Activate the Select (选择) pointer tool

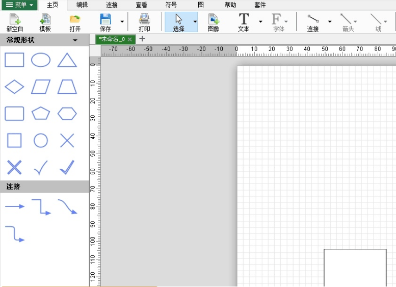[x=178, y=22]
